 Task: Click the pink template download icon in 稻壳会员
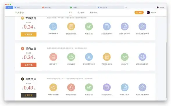pos(53,57)
